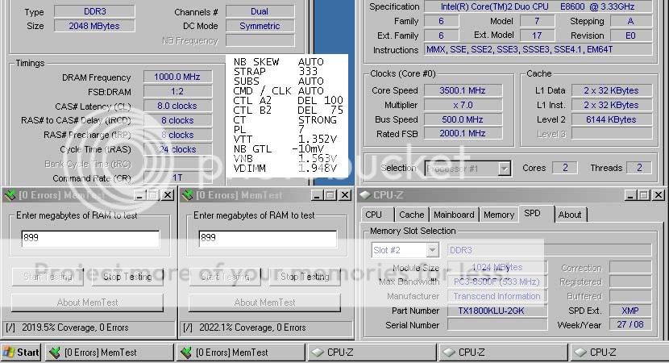This screenshot has width=669, height=363.
Task: Click Stop Testing in the right MemTest
Action: tap(305, 277)
